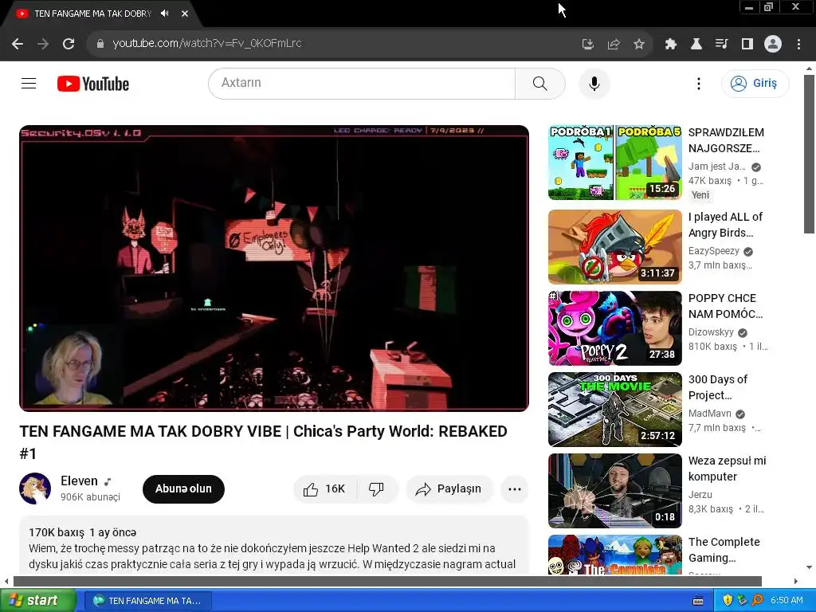Go back with browser back arrow
Viewport: 816px width, 612px height.
point(18,44)
